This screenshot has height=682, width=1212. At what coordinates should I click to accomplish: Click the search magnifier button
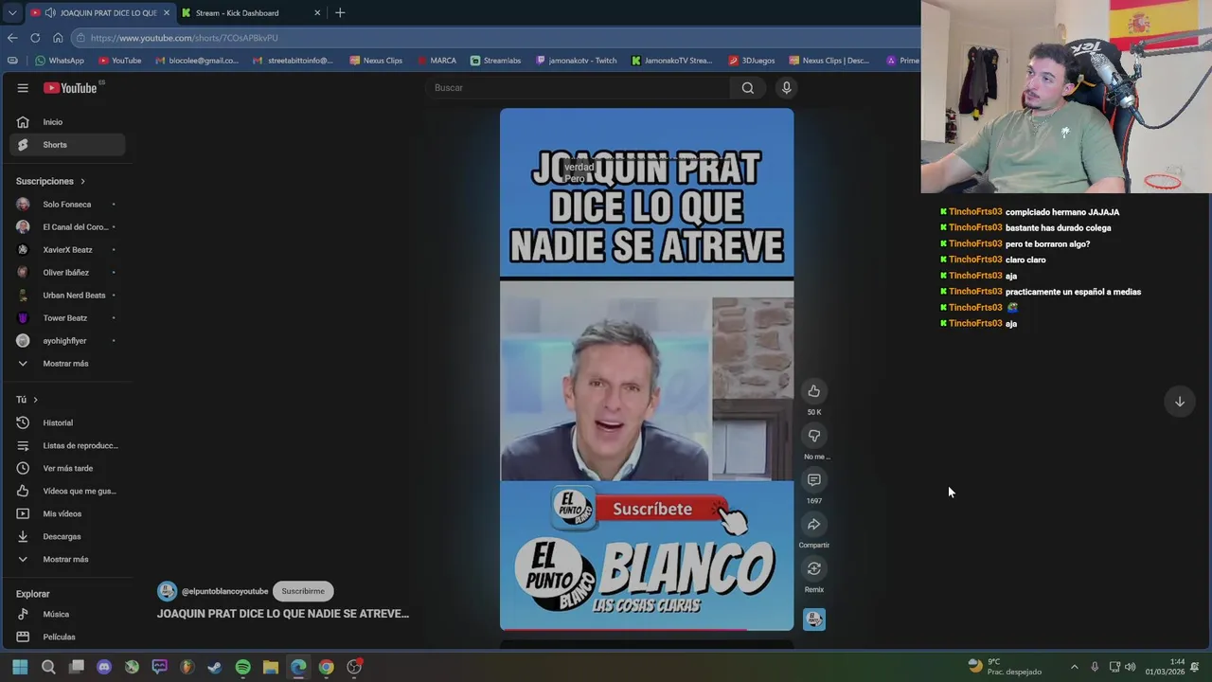(748, 88)
